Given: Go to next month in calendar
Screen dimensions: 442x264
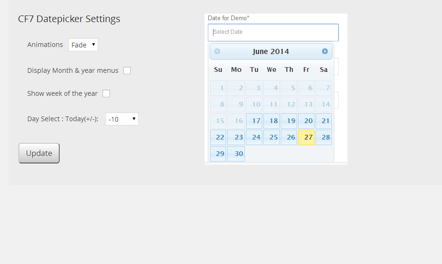Looking at the screenshot, I should pos(325,51).
